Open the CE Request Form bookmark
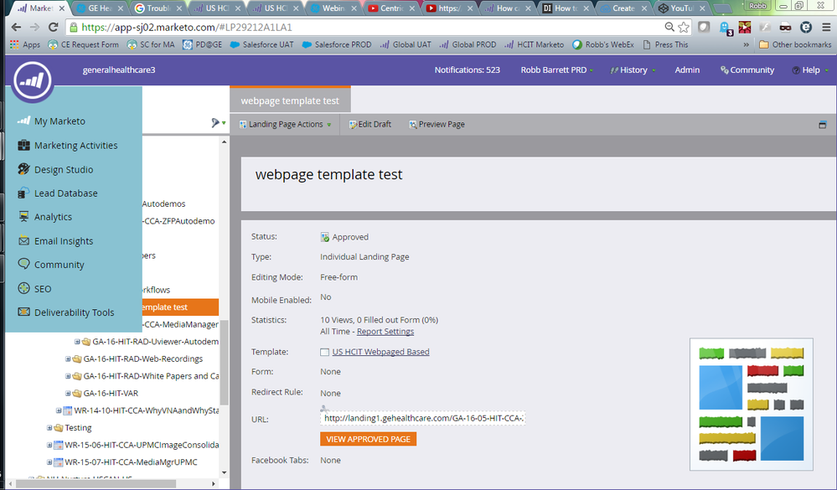This screenshot has width=837, height=490. (x=83, y=45)
